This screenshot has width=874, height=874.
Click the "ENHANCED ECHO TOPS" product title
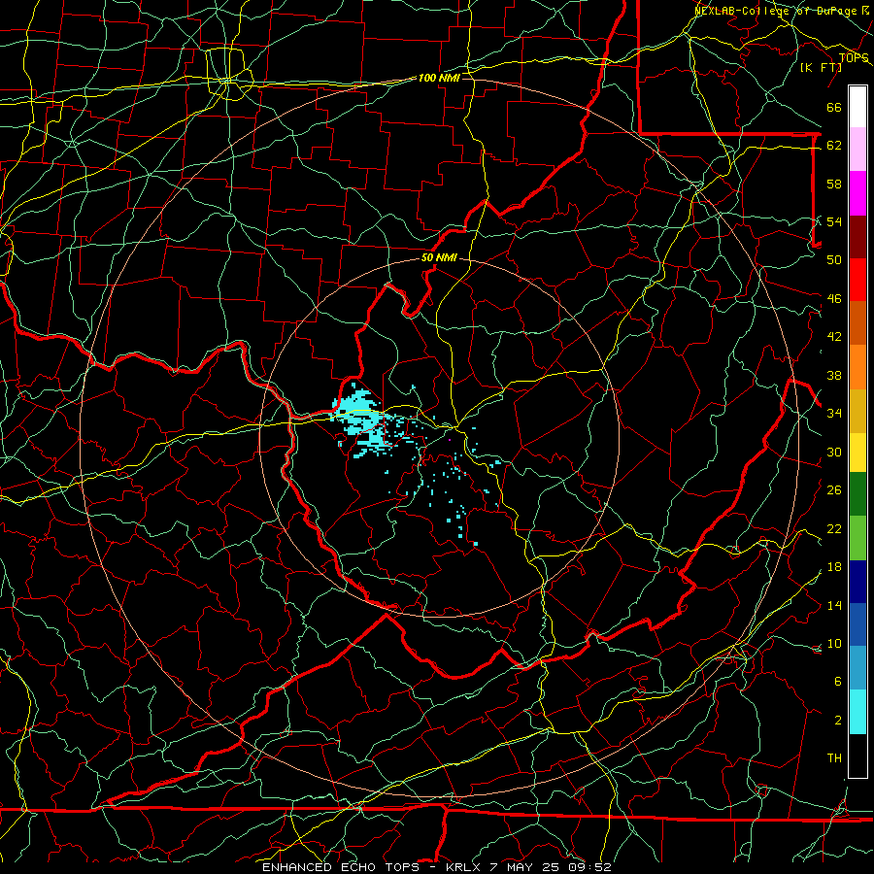coord(341,867)
